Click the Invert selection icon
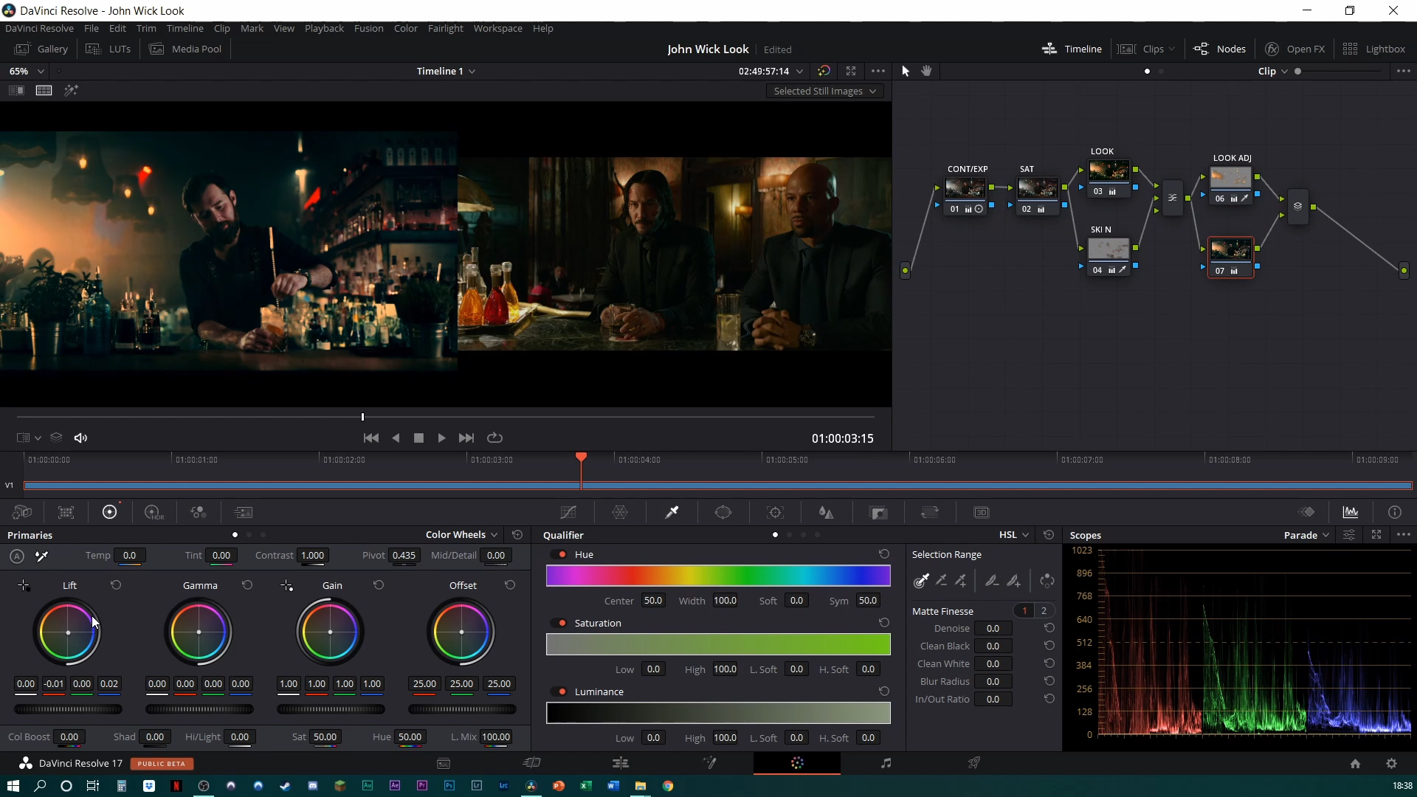Screen dimensions: 1417x797 click(1047, 581)
